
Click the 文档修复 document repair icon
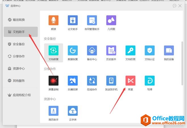tap(53, 50)
